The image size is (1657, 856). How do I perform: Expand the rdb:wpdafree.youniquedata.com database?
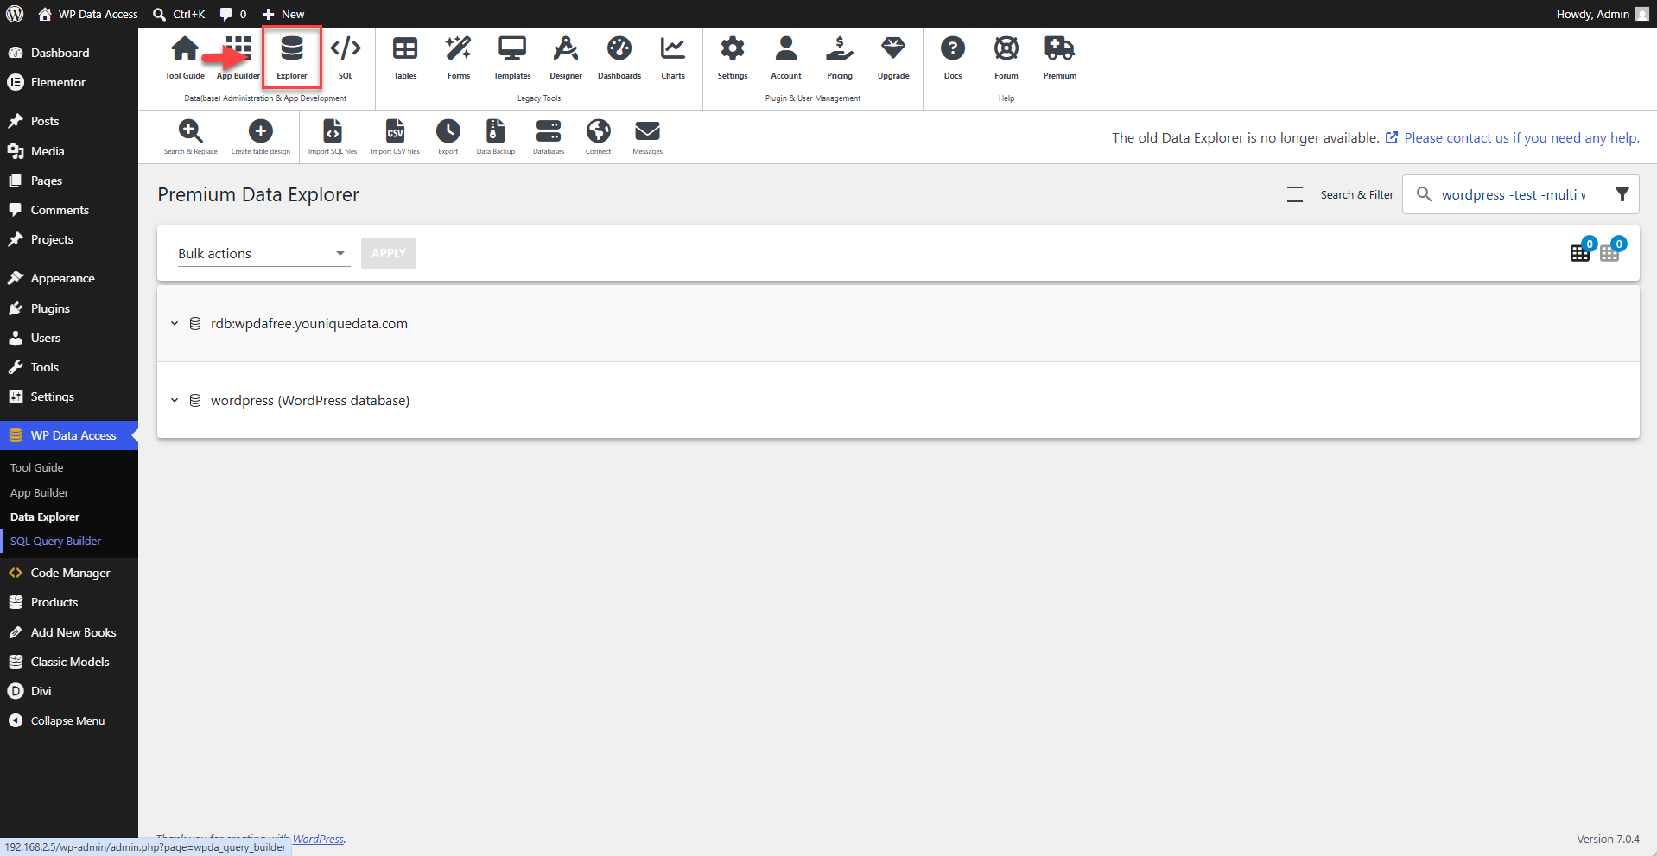pos(175,324)
